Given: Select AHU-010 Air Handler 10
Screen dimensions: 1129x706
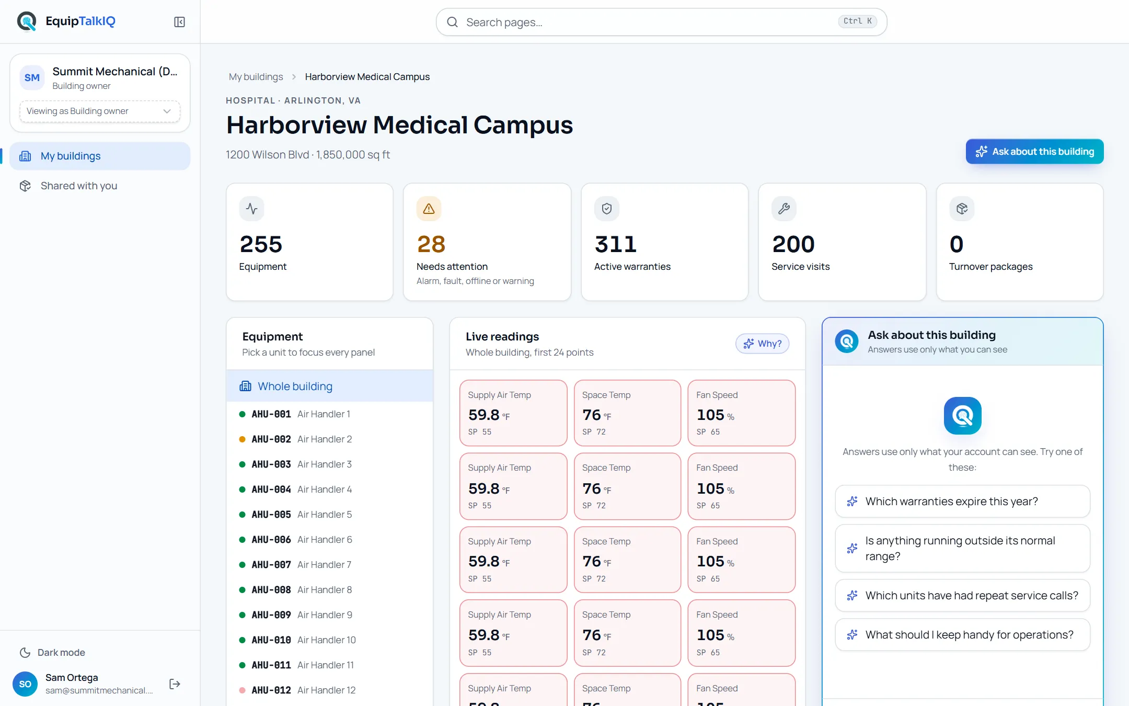Looking at the screenshot, I should 330,640.
